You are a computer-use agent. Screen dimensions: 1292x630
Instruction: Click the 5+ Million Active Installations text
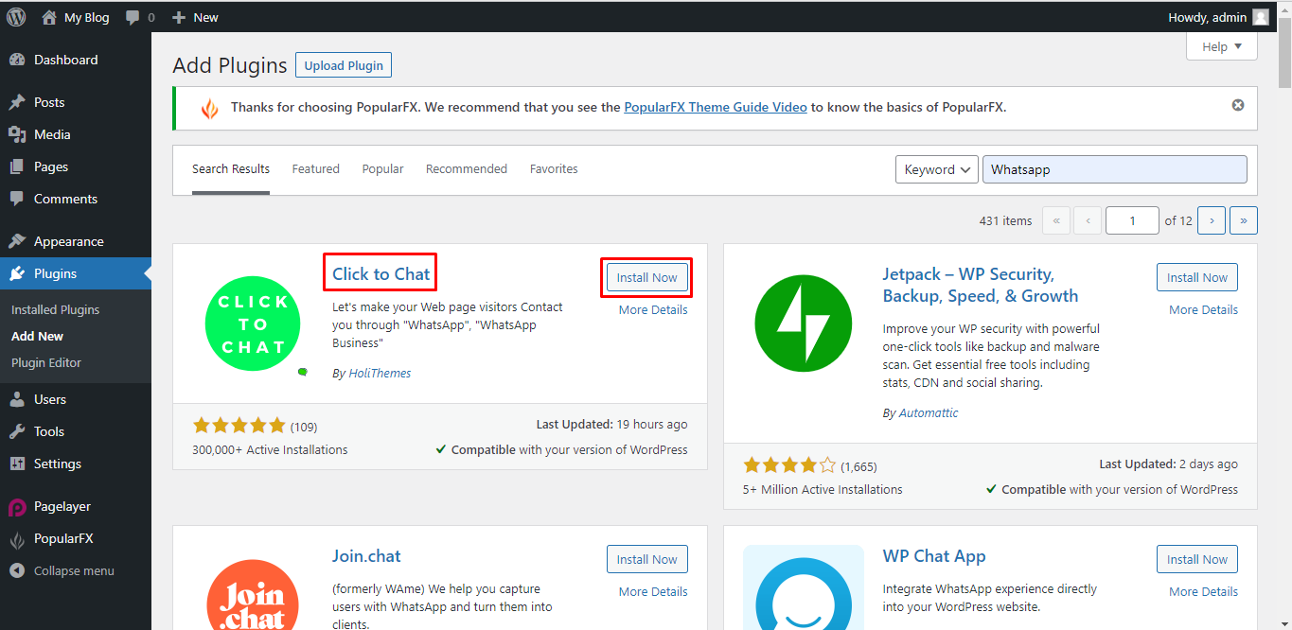pos(823,490)
